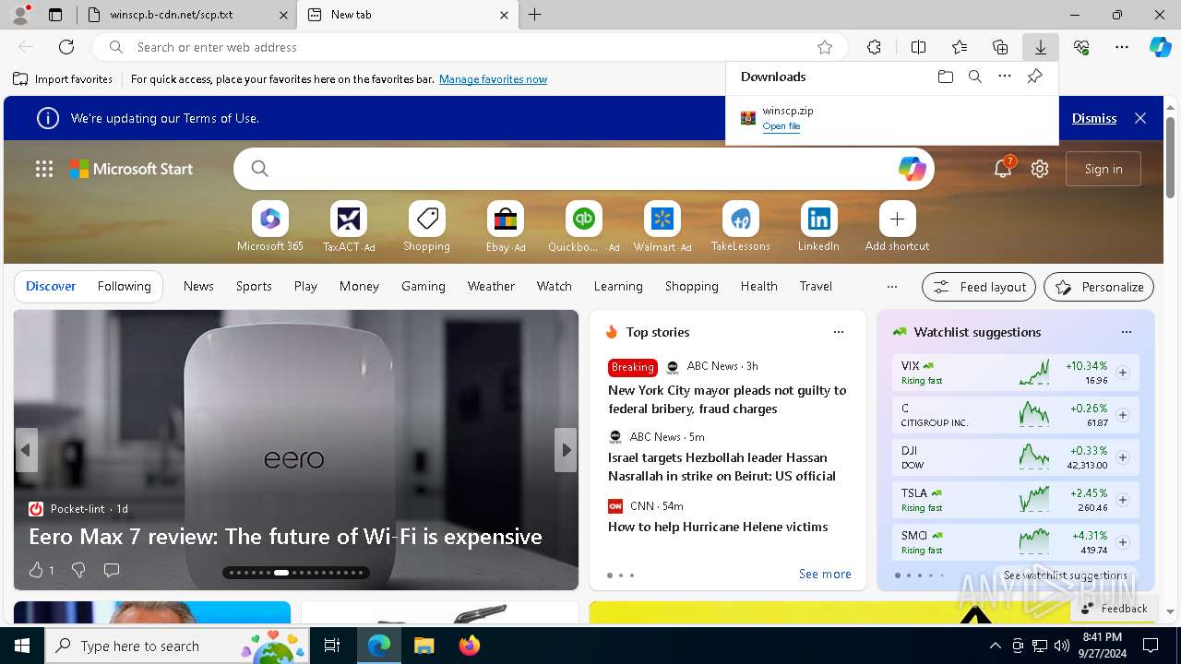Open Edge Settings and more menu
This screenshot has height=664, width=1181.
[x=1122, y=47]
